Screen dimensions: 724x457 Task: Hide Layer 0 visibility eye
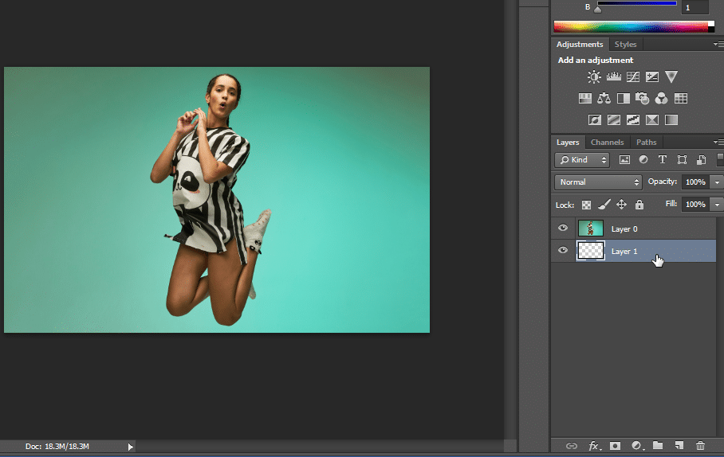(x=563, y=228)
